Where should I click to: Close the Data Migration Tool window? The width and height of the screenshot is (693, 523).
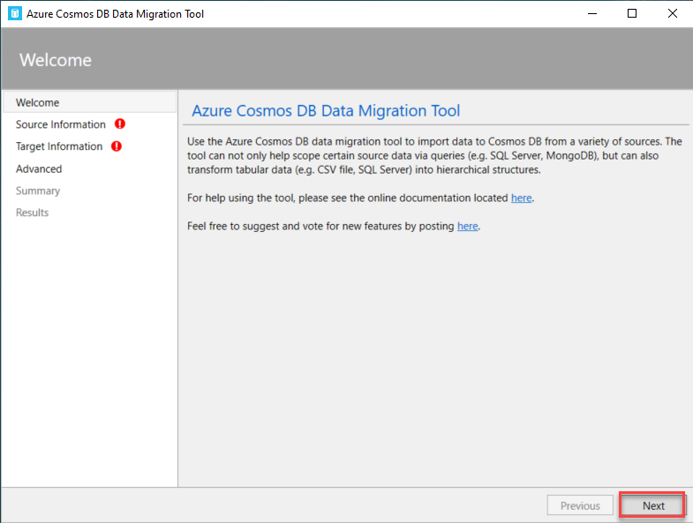pos(673,13)
